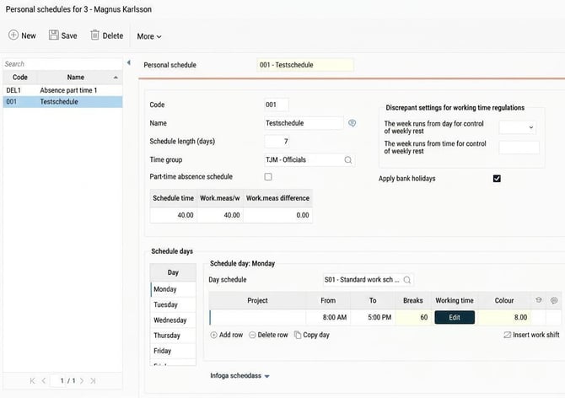Viewport: 565px width, 398px height.
Task: Click the Project column header
Action: point(257,300)
